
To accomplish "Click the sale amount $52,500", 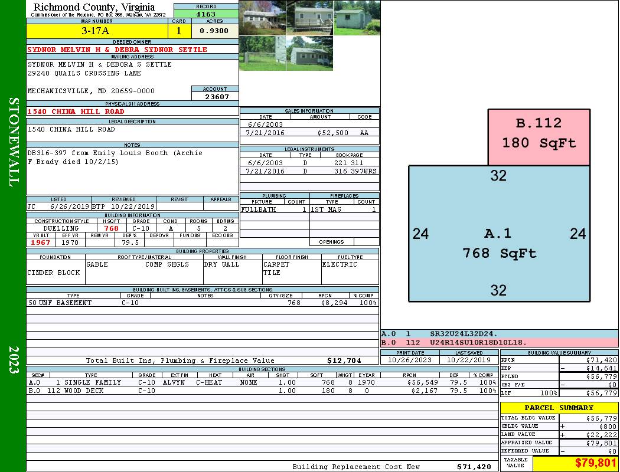I will pos(332,133).
